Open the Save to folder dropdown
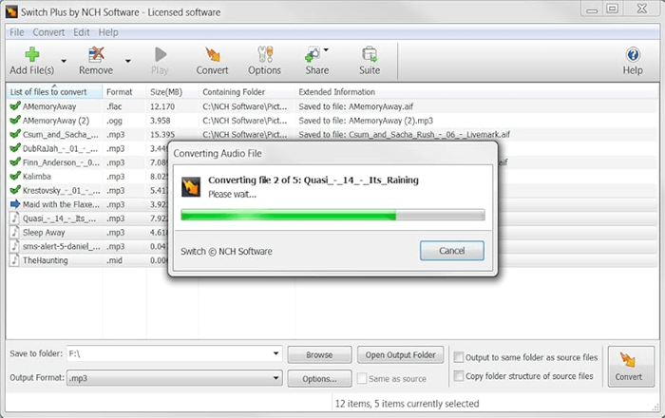The height and width of the screenshot is (418, 665). 275,353
